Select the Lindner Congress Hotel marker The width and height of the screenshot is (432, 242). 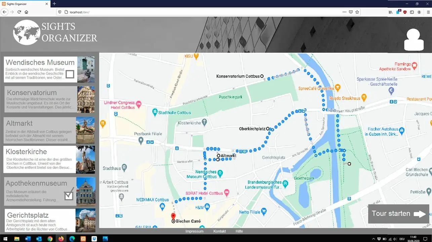tap(138, 104)
